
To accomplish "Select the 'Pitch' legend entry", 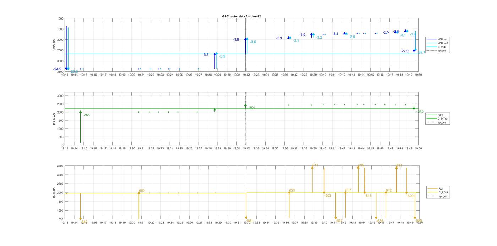I will (x=436, y=115).
